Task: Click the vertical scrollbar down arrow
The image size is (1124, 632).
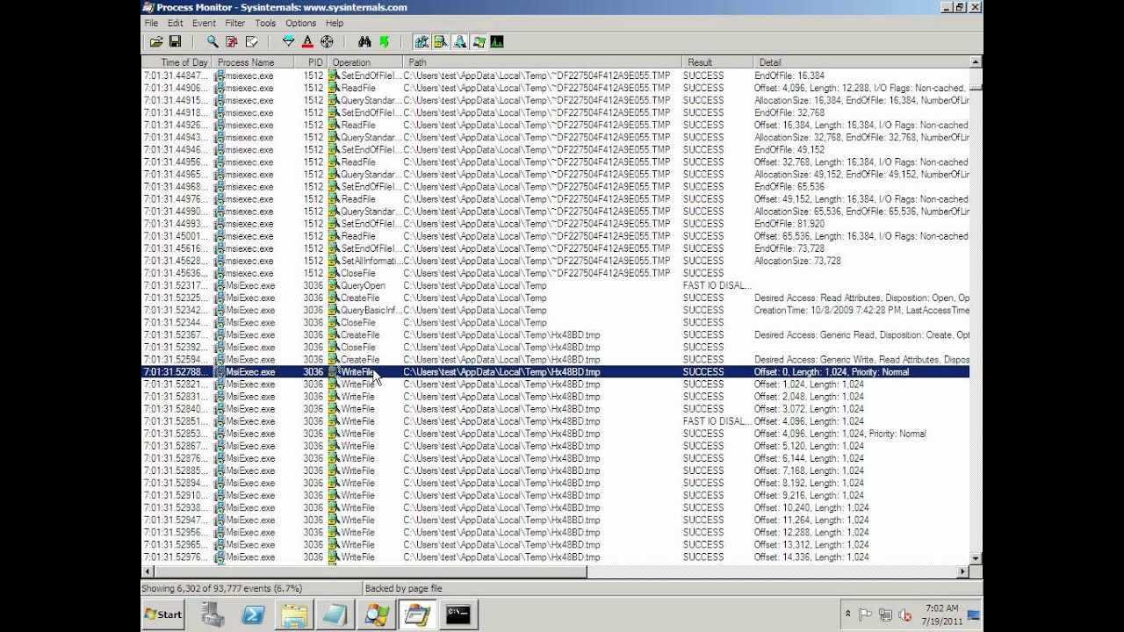Action: pyautogui.click(x=976, y=558)
